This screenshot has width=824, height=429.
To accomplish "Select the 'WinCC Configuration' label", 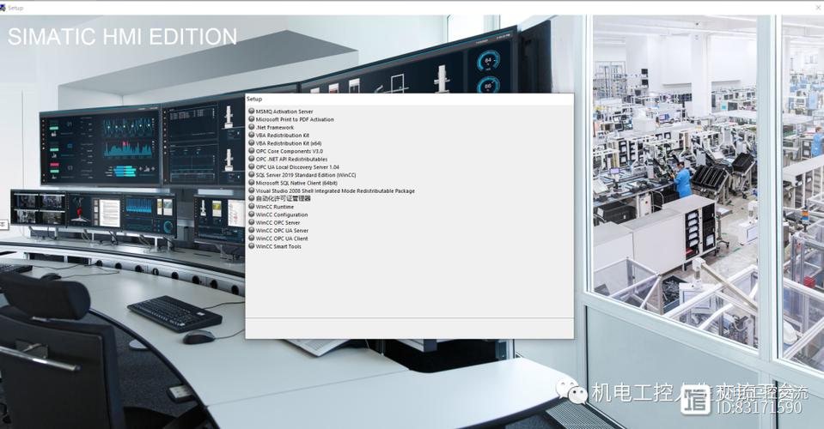I will point(282,214).
